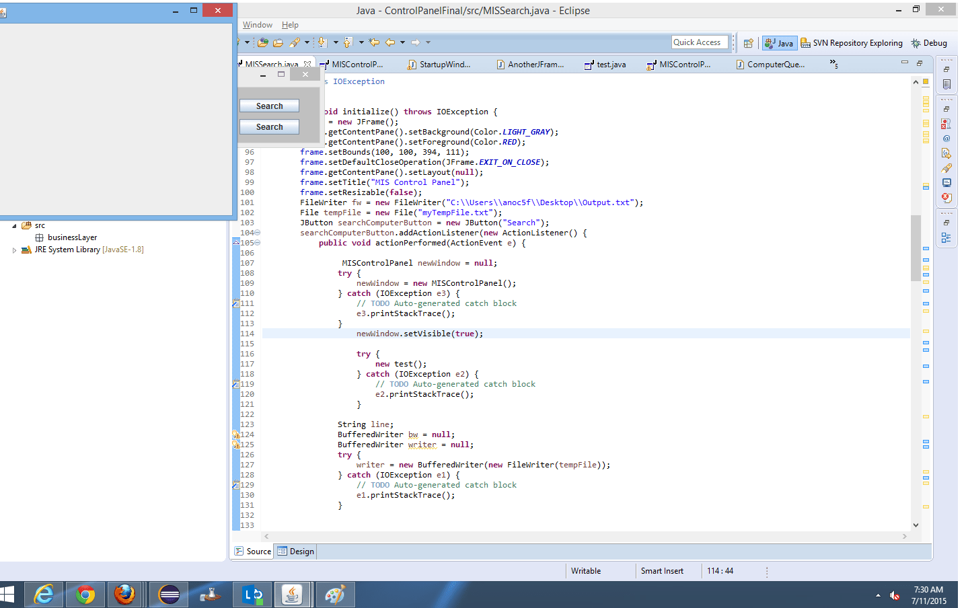Open the Help menu

click(x=290, y=25)
